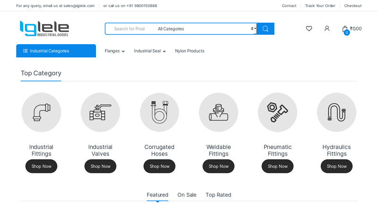The height and width of the screenshot is (212, 378).
Task: Click the Hydraulics Fittings hose icon
Action: point(336,112)
